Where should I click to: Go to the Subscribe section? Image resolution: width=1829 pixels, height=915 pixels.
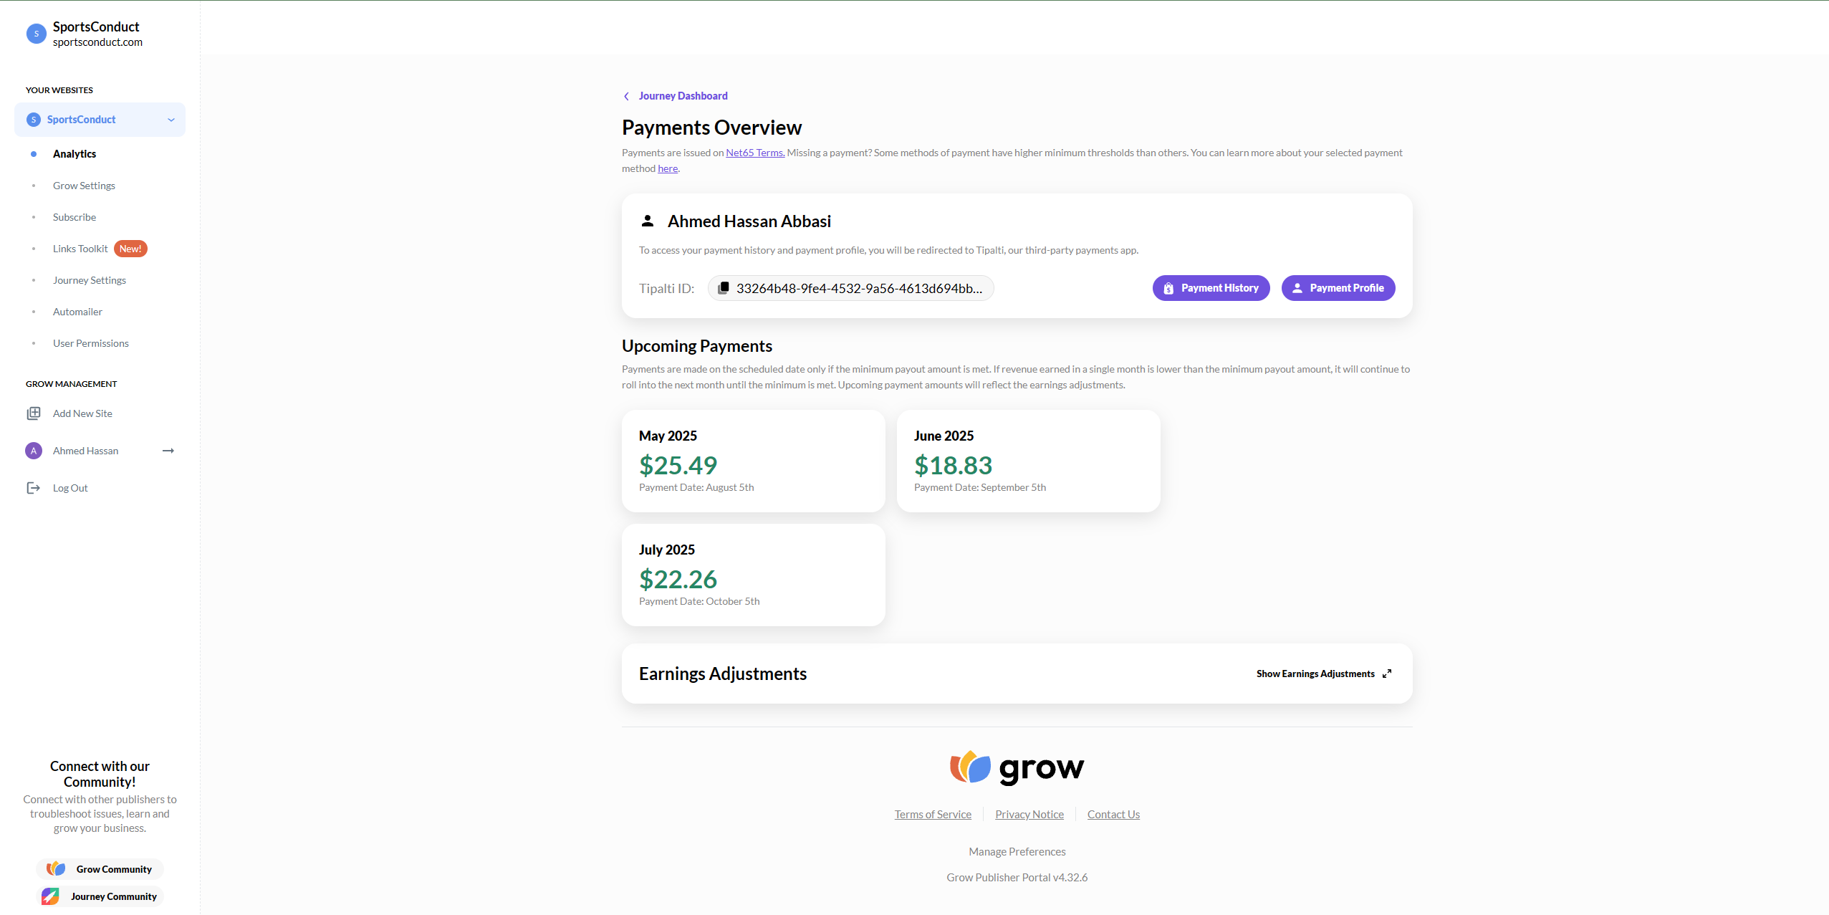[x=75, y=217]
